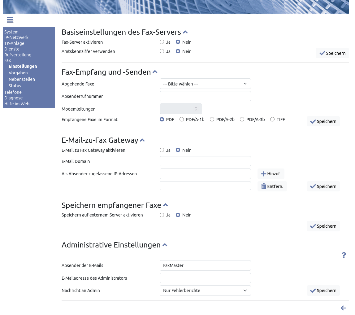The height and width of the screenshot is (315, 355).
Task: Collapse the Basiseinstellungen des Fax-Servers section
Action: (x=185, y=32)
